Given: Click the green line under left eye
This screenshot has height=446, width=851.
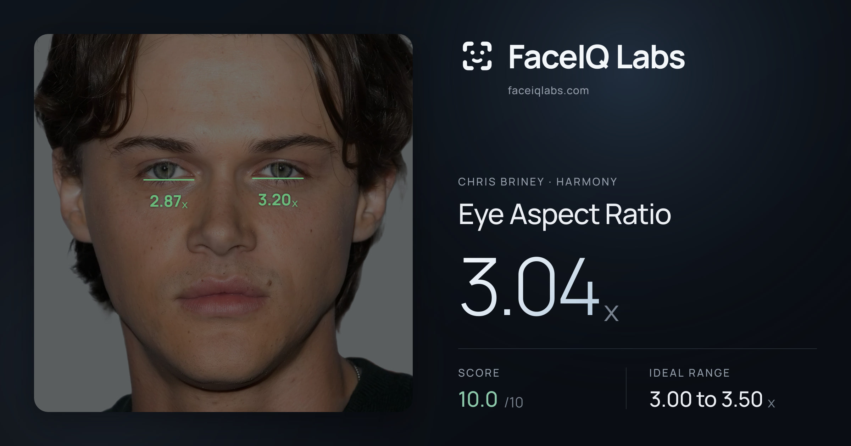Looking at the screenshot, I should (169, 180).
